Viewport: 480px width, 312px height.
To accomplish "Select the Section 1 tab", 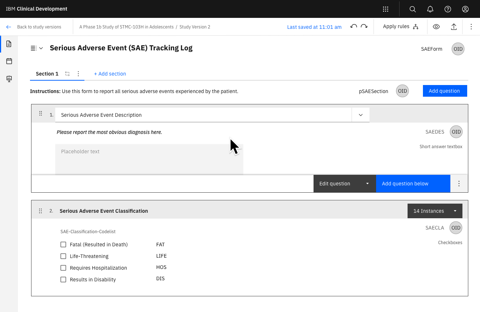I will [x=47, y=74].
